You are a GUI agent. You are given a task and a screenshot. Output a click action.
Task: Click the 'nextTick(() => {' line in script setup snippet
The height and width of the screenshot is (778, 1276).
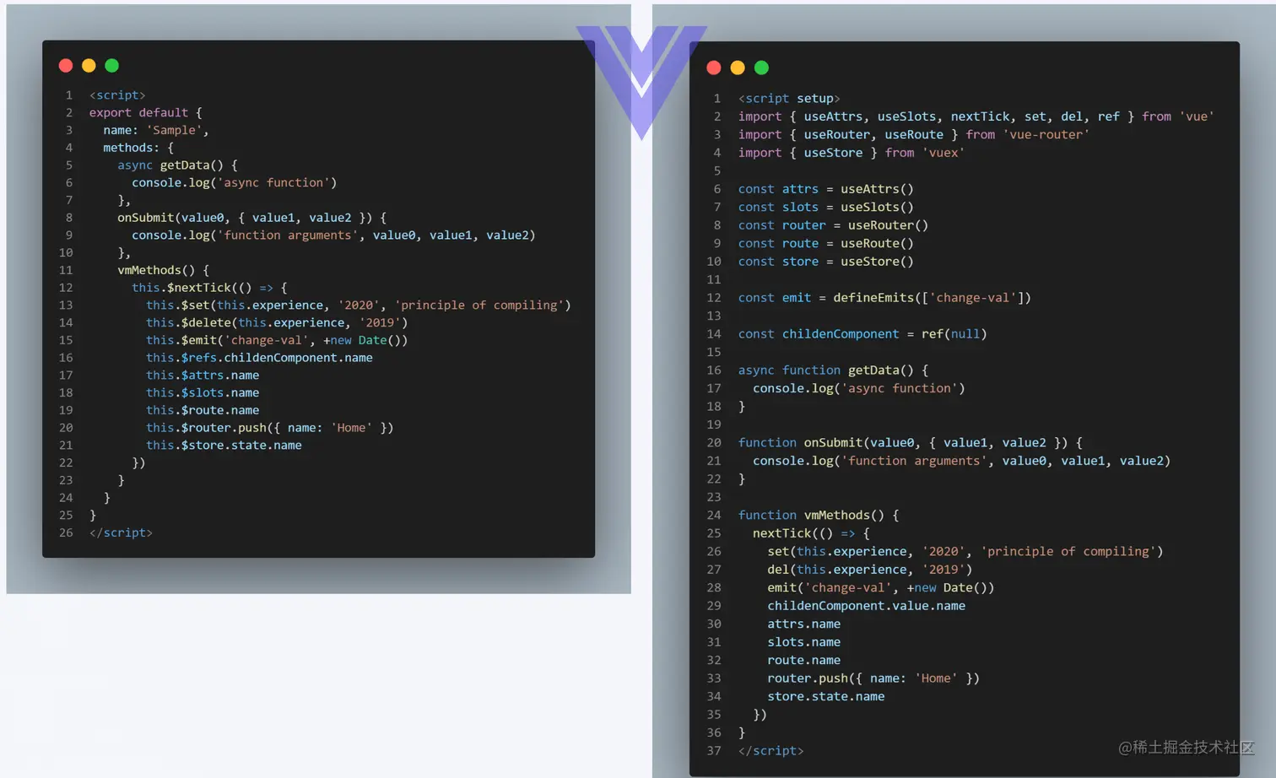click(811, 533)
